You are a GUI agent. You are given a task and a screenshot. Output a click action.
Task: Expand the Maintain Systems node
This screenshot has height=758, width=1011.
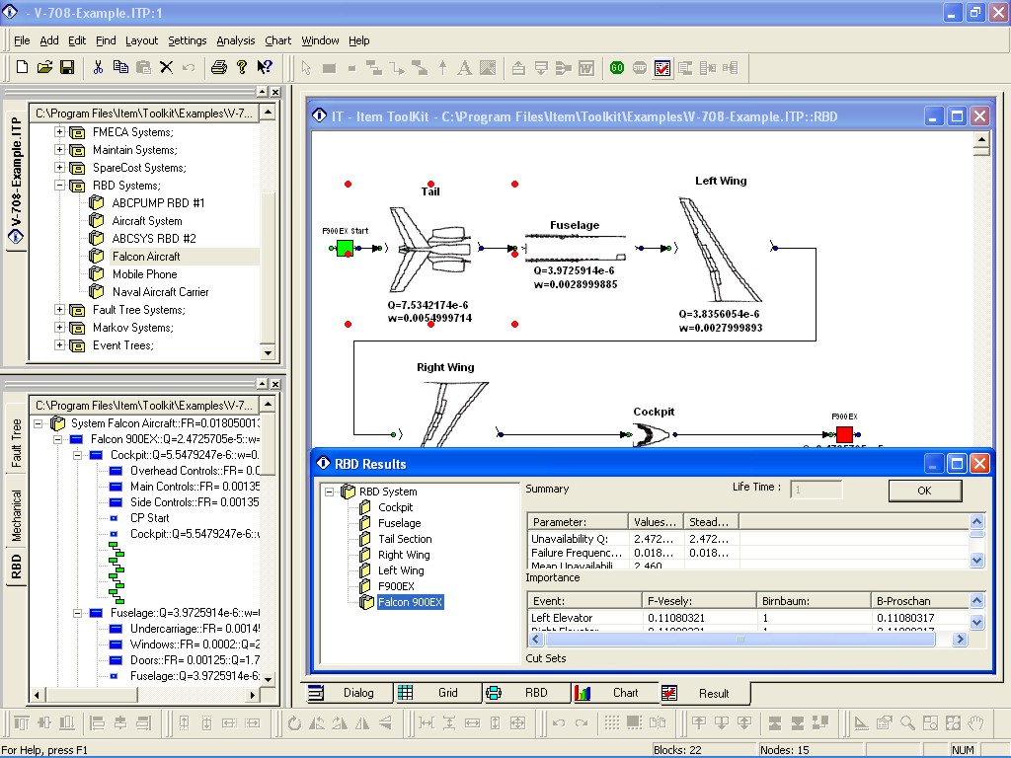point(59,150)
